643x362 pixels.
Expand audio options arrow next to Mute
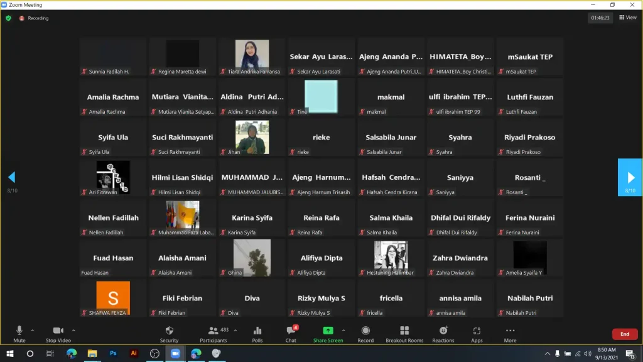[33, 331]
